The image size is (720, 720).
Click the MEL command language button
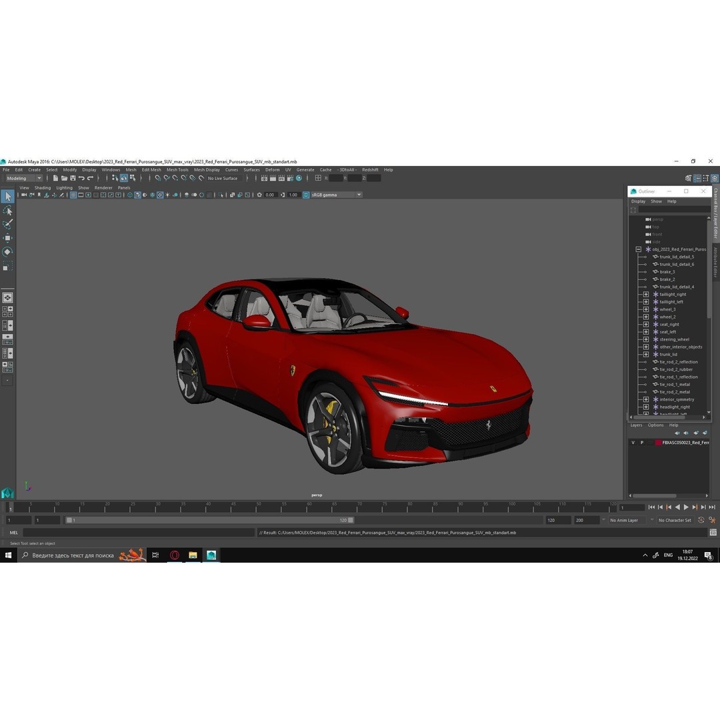[14, 533]
